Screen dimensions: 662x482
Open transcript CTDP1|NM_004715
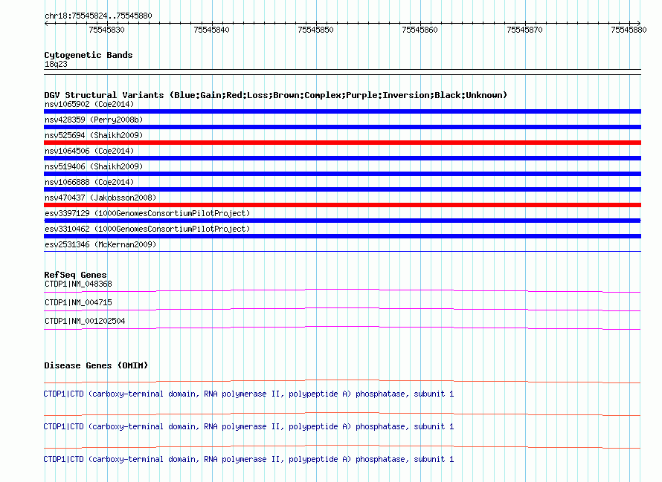(78, 303)
